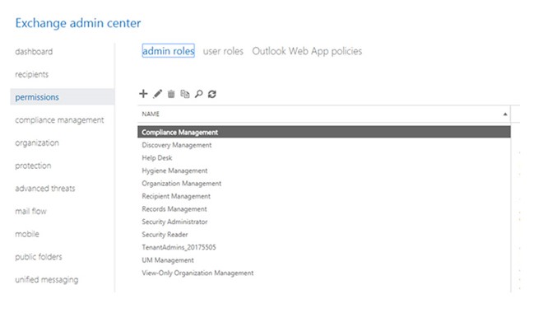This screenshot has height=313, width=543.
Task: Open recipients section
Action: (x=32, y=74)
